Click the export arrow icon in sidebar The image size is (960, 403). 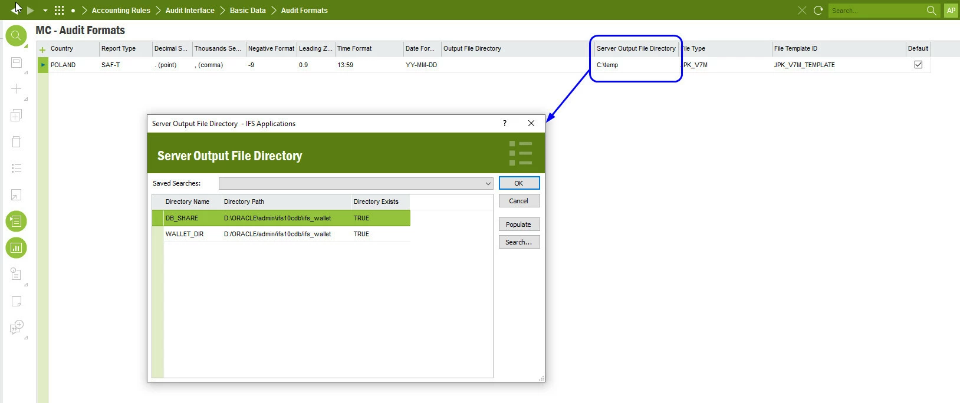coord(17,195)
